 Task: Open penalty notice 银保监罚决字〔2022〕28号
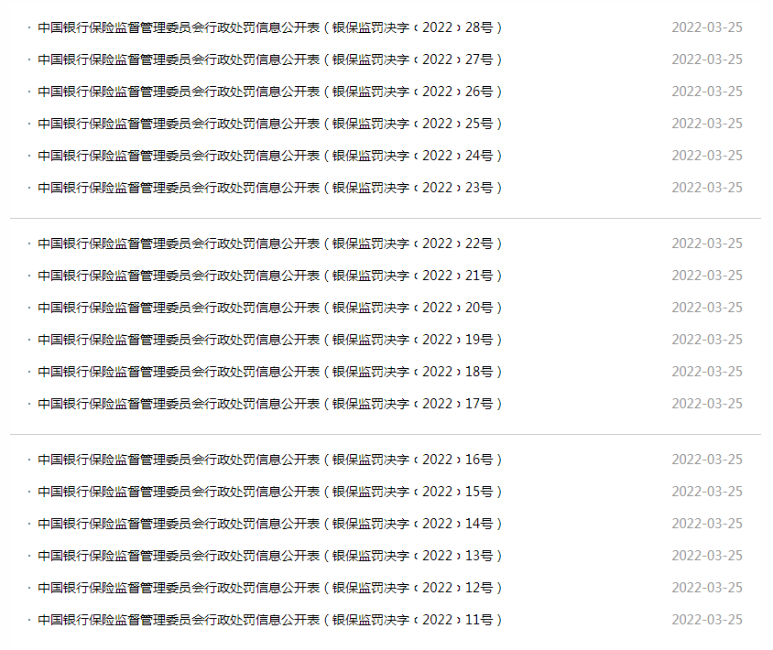pos(269,27)
